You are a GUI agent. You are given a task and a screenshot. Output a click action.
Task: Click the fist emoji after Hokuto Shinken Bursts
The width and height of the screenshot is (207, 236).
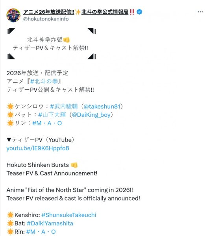point(74,165)
